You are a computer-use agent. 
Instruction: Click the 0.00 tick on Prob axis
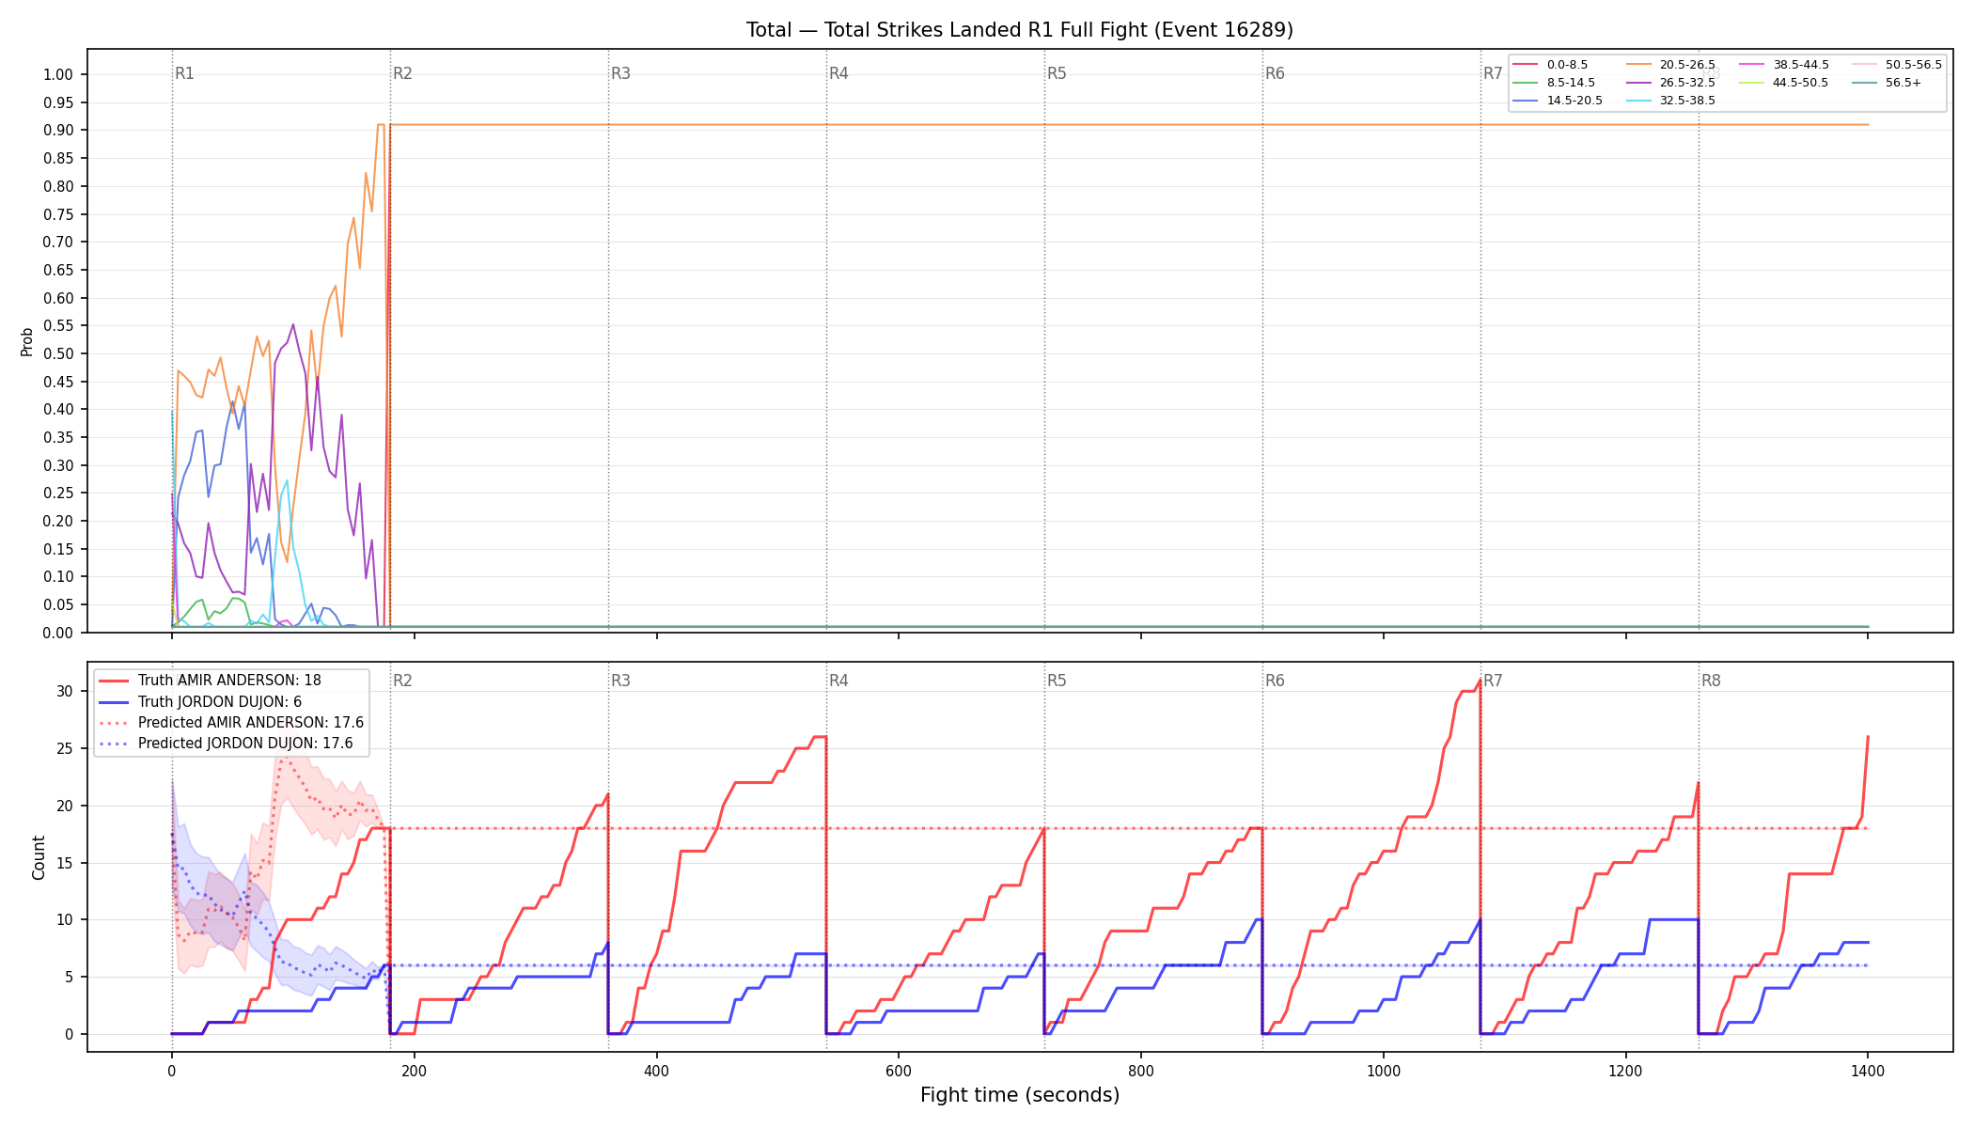tap(58, 633)
